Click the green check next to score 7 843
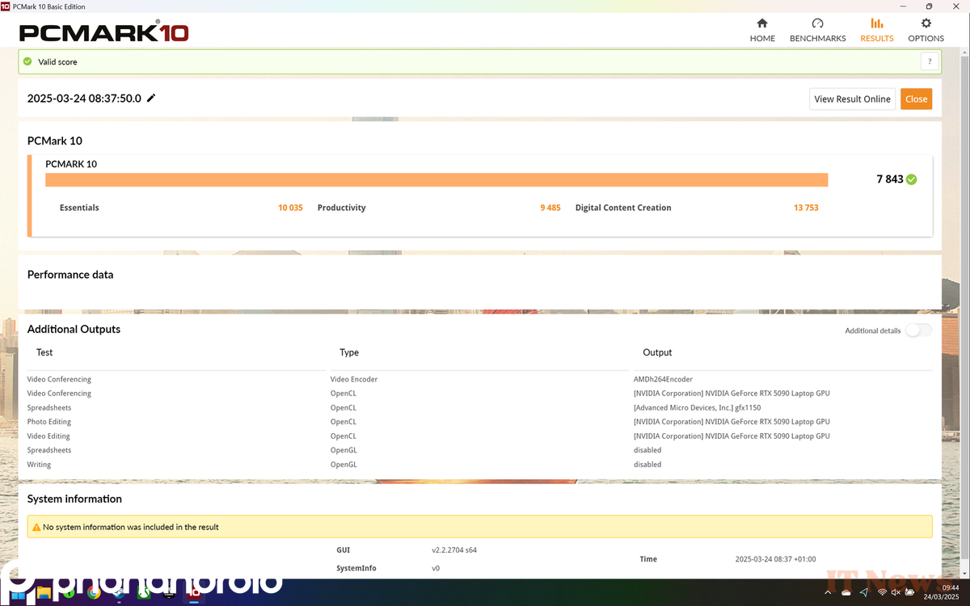970x606 pixels. tap(912, 179)
